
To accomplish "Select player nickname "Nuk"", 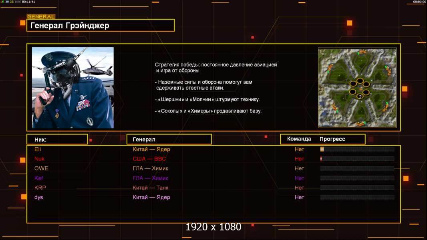I will pos(39,159).
